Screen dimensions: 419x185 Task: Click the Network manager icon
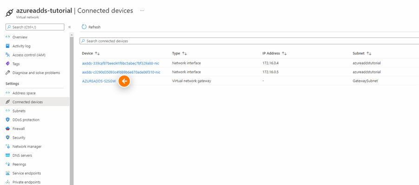tap(8, 147)
